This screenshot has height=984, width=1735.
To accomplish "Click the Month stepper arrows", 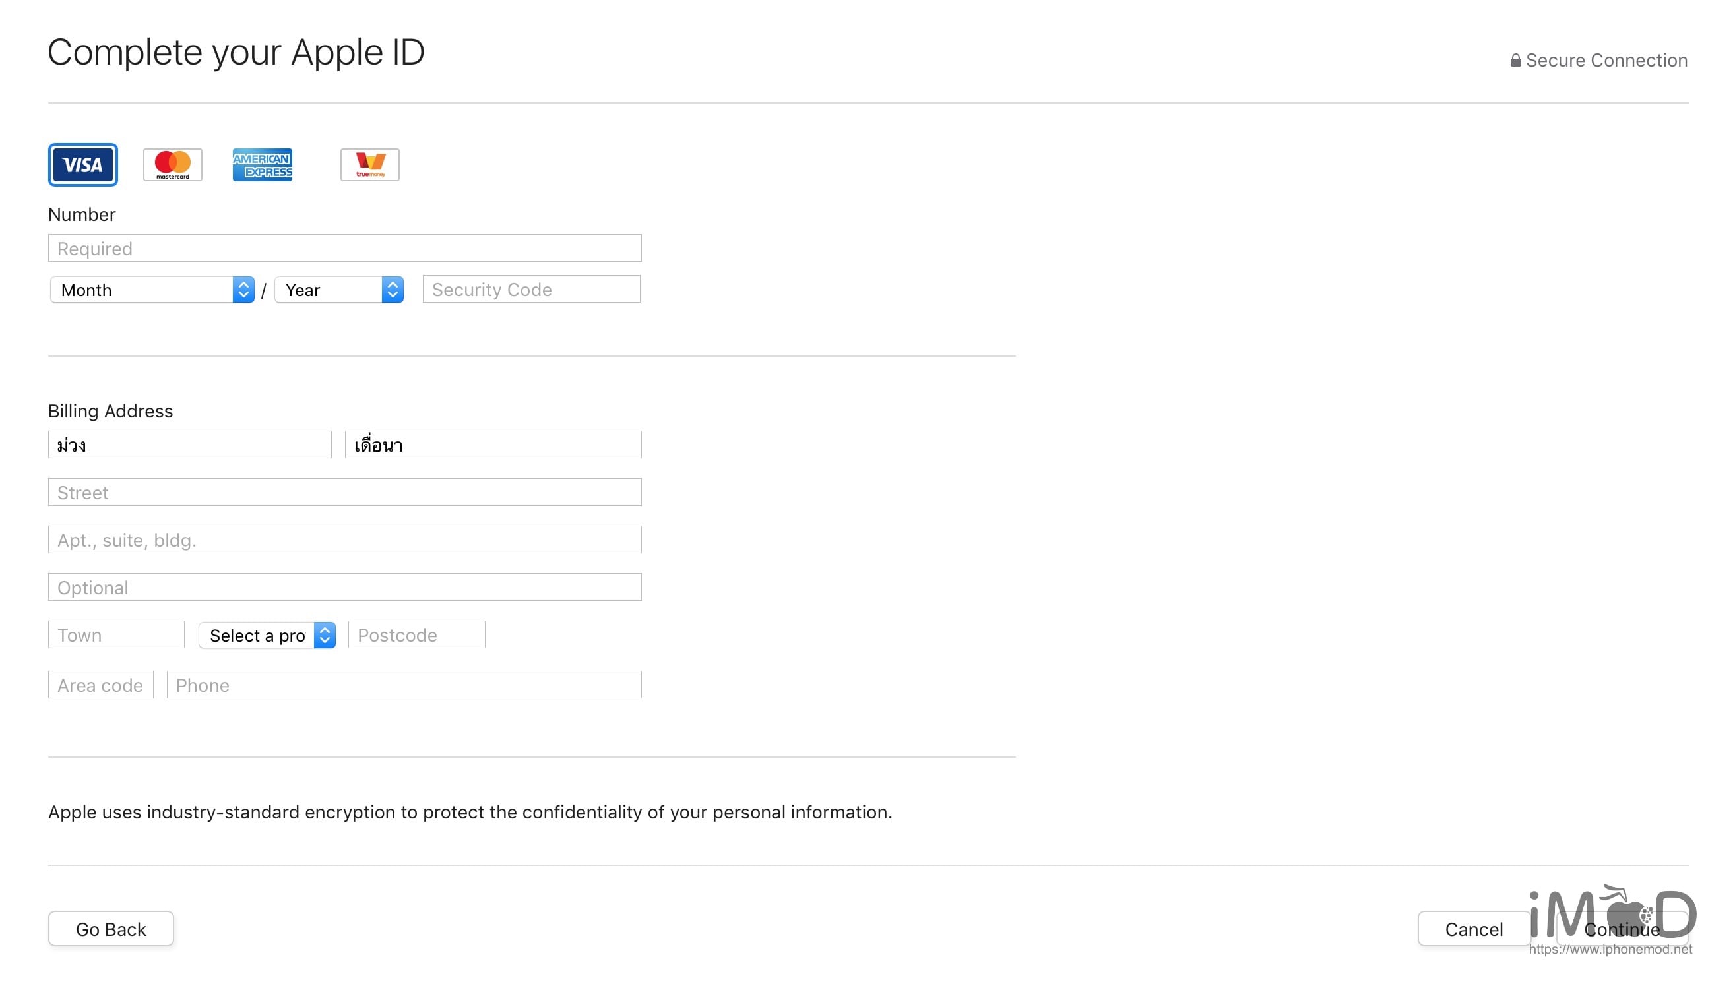I will tap(242, 290).
